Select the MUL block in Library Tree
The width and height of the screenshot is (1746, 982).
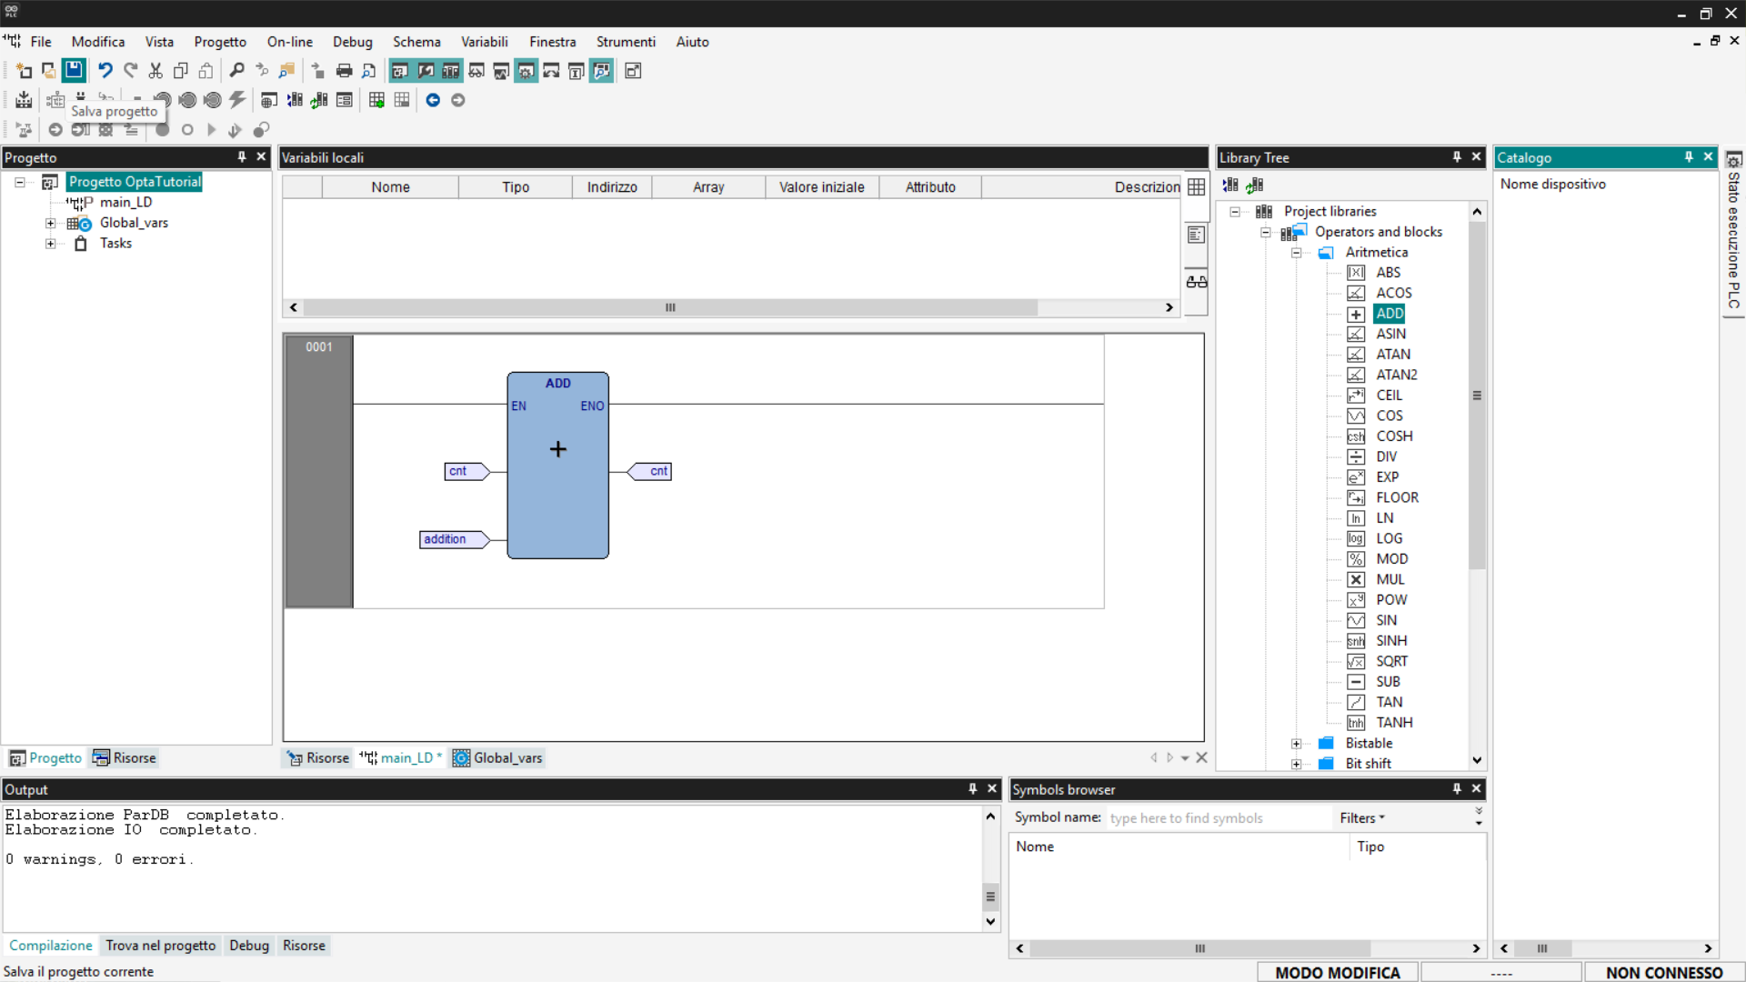[1390, 579]
